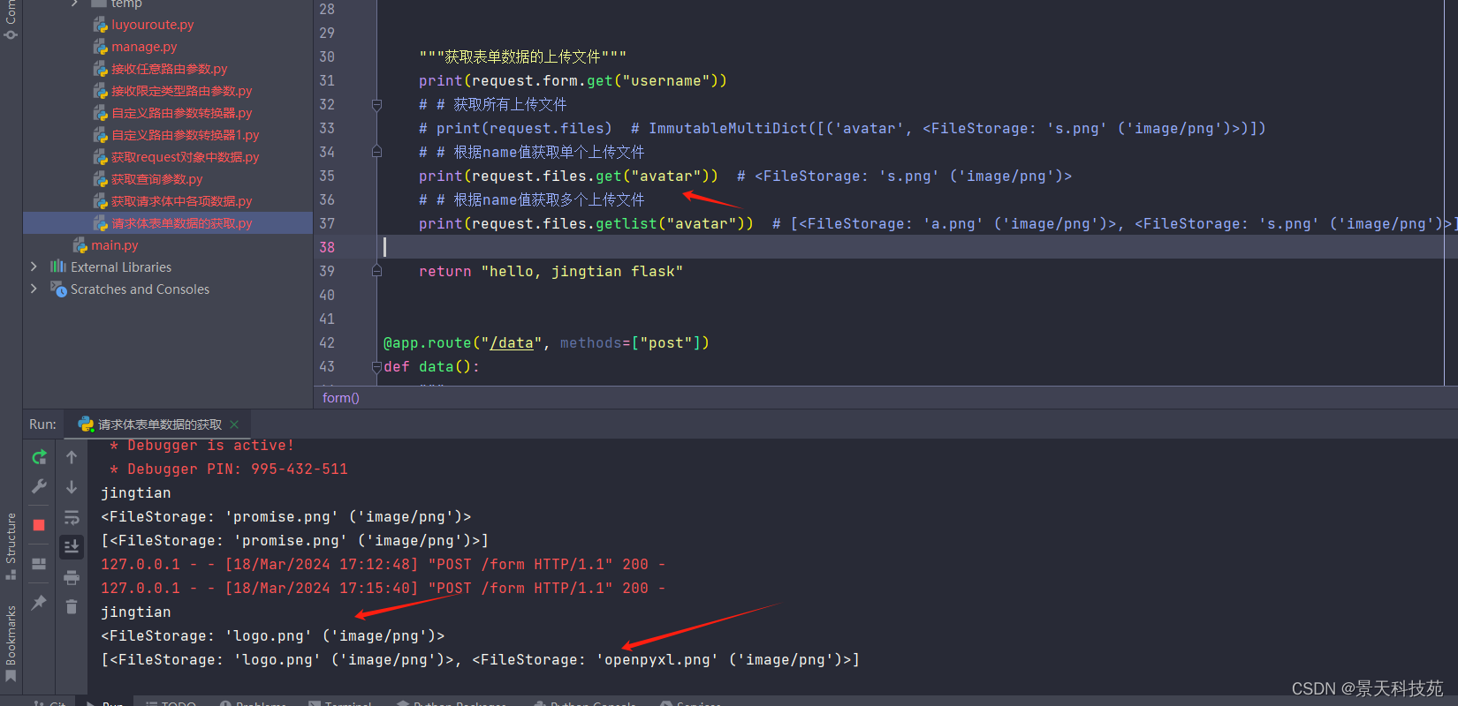Screen dimensions: 1458x706
Task: Click print(request.form.get("username")) line
Action: click(573, 80)
